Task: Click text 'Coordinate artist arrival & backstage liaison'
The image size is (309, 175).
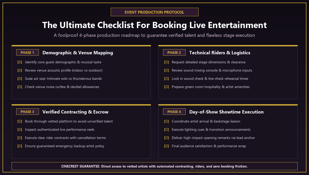Action: click(x=206, y=121)
